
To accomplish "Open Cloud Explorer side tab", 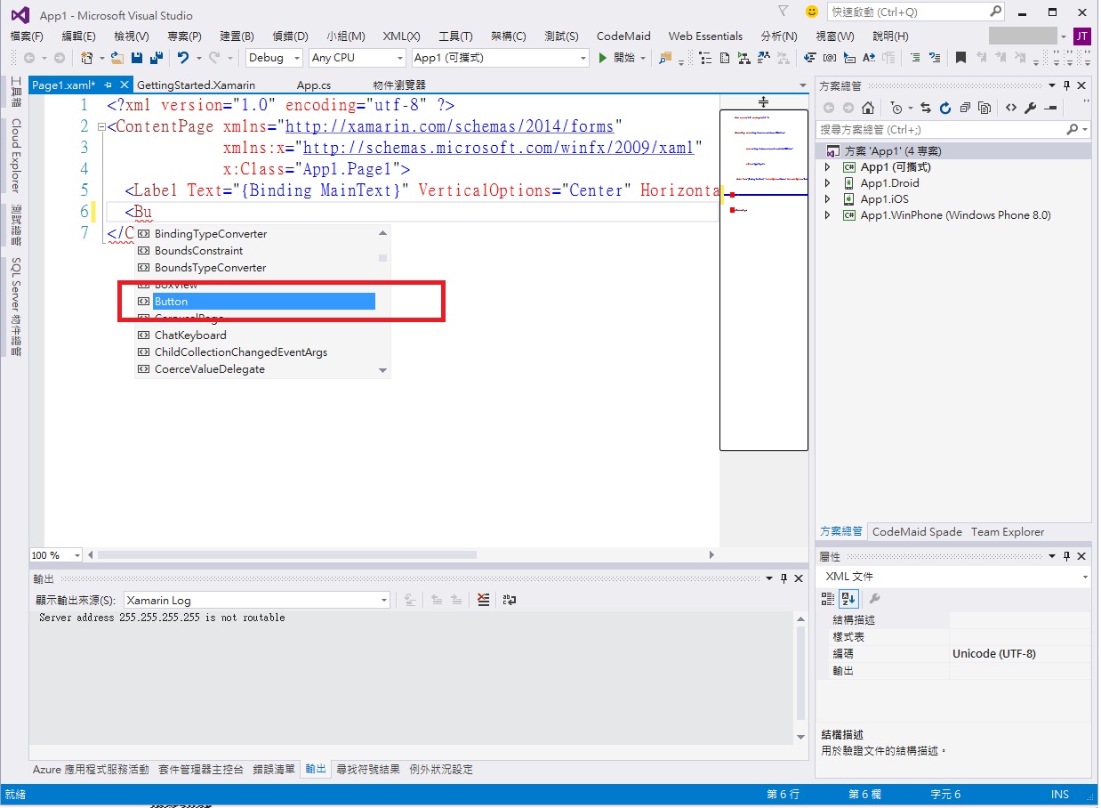I will point(16,156).
